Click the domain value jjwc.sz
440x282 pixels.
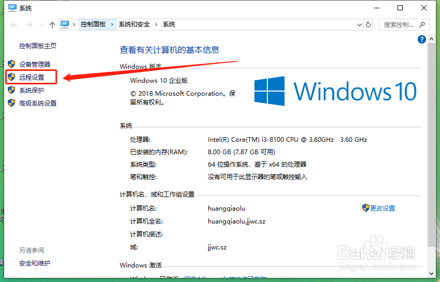(x=217, y=247)
